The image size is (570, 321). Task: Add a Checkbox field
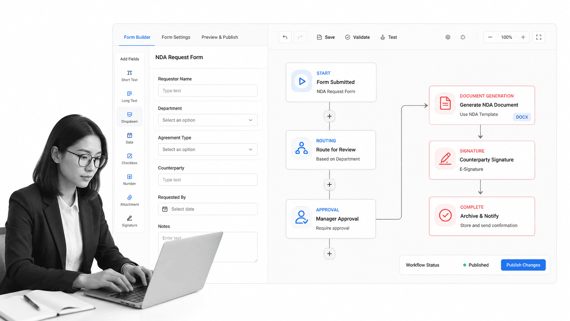(130, 159)
